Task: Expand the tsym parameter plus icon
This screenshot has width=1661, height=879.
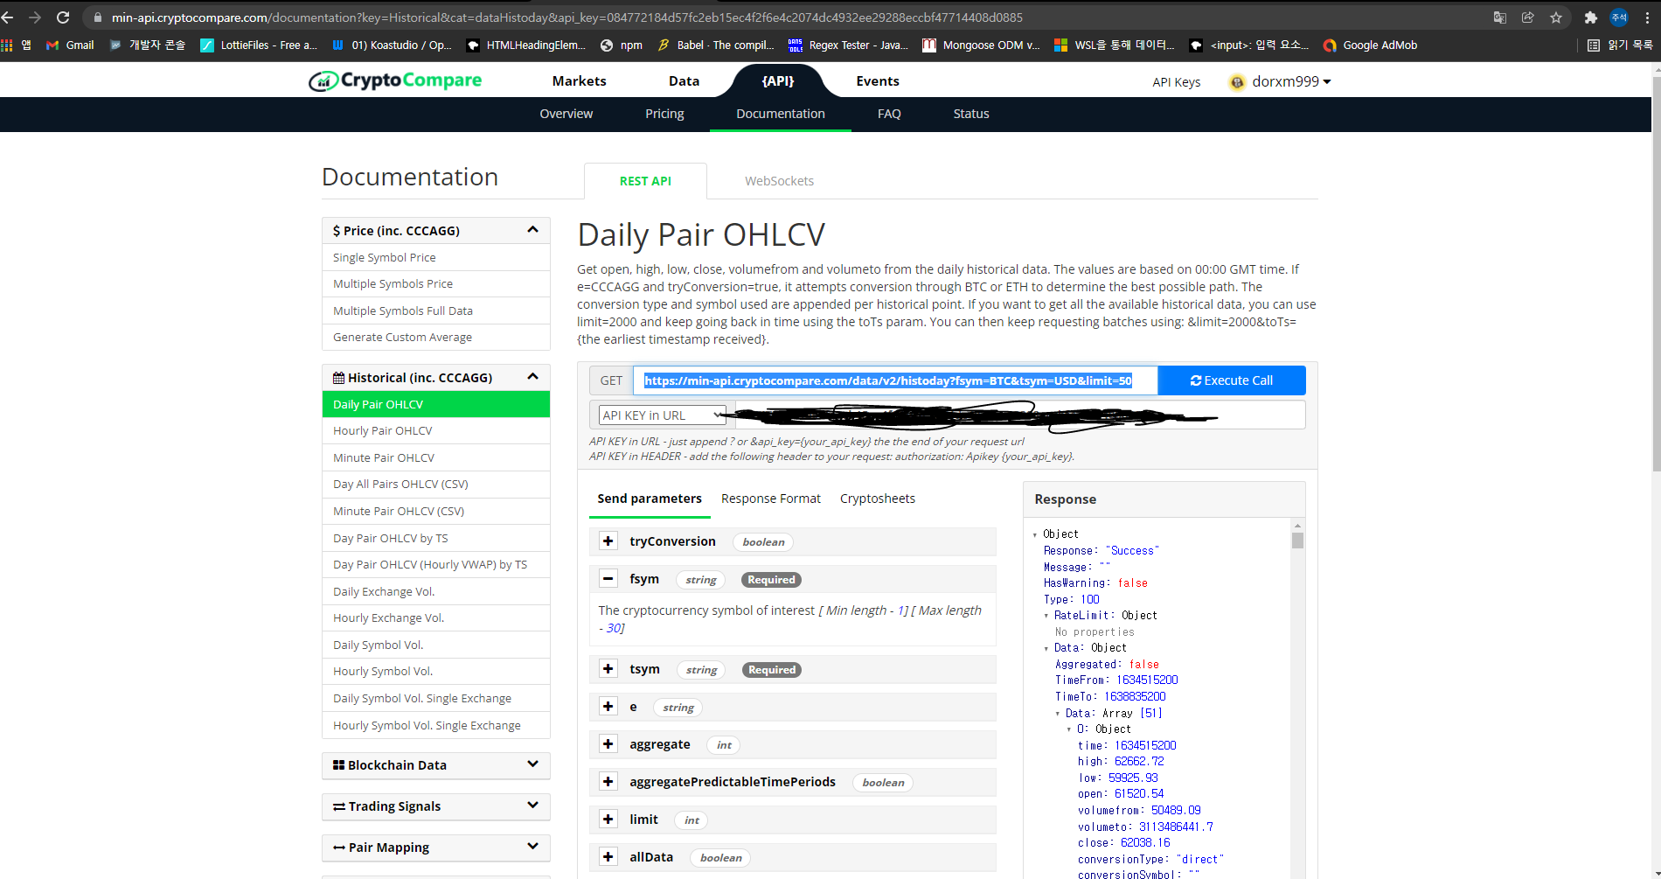Action: [608, 669]
